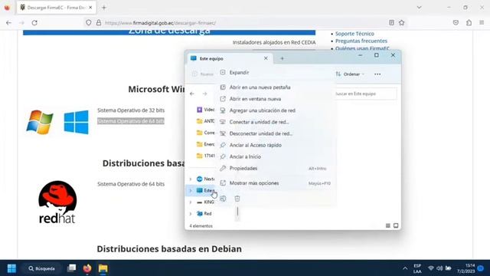Click Red Hat Sistema Operativo de 64 bits
Viewport: 490px width, 276px height.
(131, 184)
